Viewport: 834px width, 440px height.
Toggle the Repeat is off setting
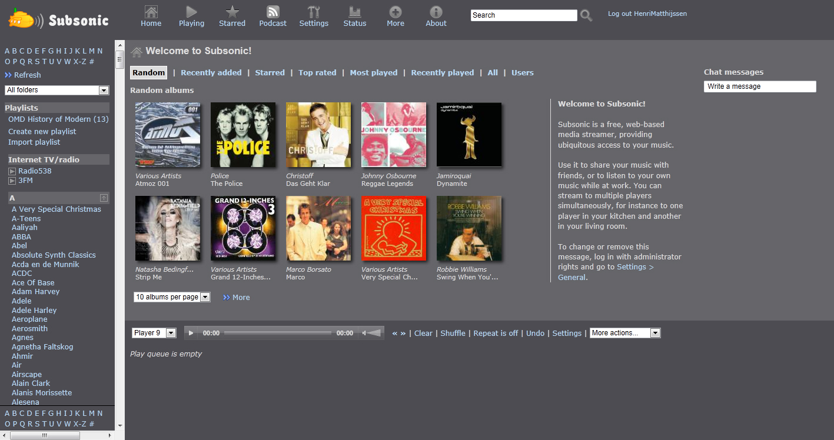[496, 333]
